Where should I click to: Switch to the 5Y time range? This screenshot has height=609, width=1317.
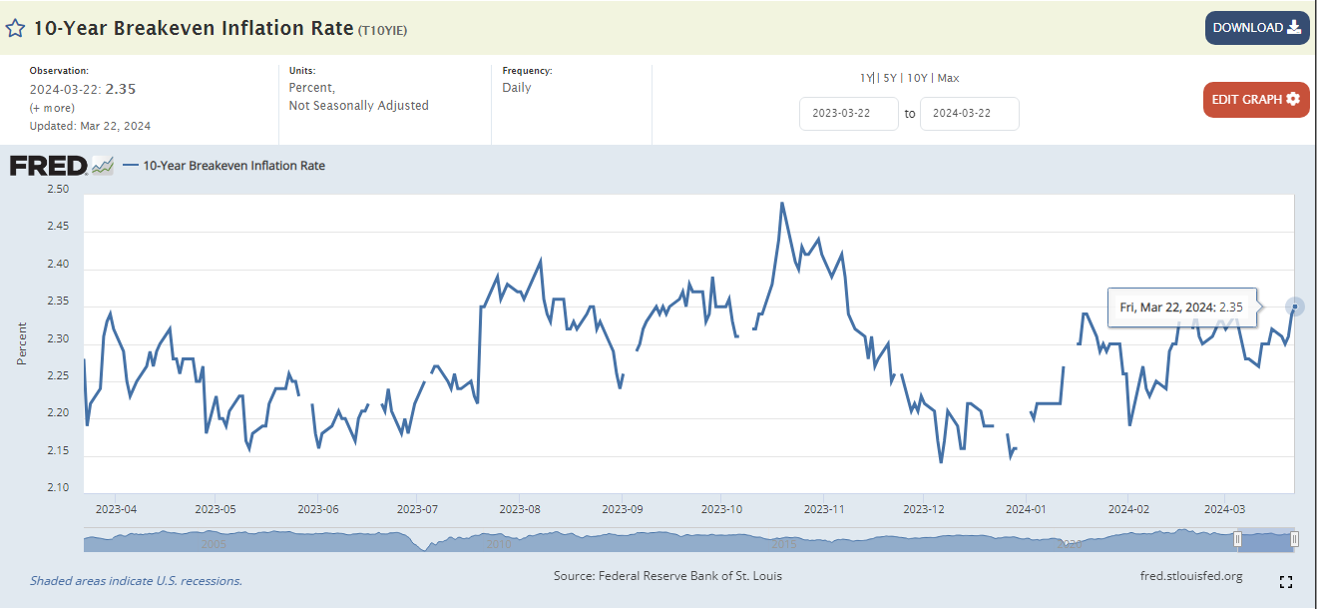pos(890,78)
